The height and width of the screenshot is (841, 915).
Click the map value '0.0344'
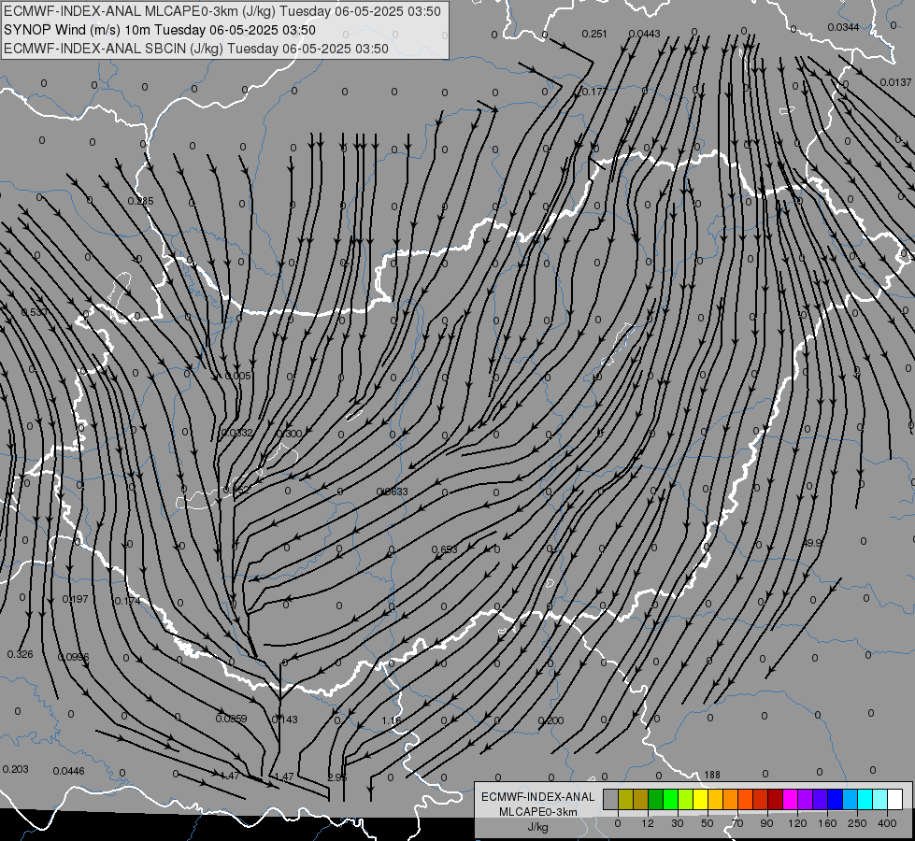point(843,27)
